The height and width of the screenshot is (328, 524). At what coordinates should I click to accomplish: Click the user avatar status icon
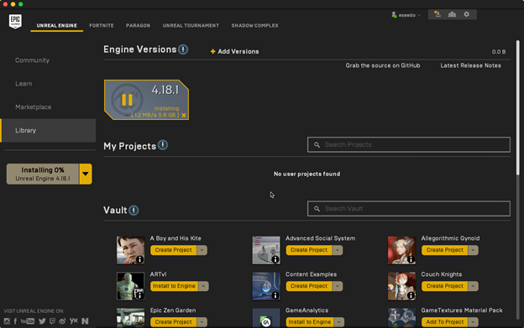(394, 15)
